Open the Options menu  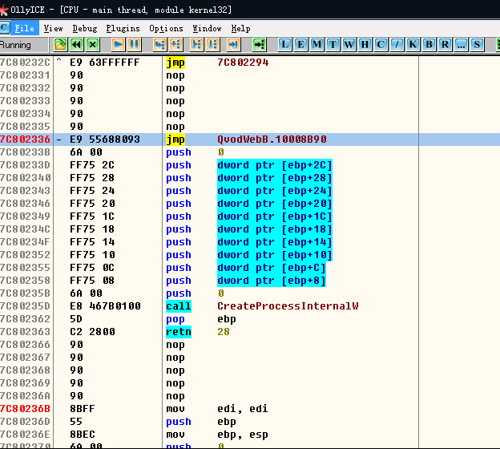pos(166,28)
